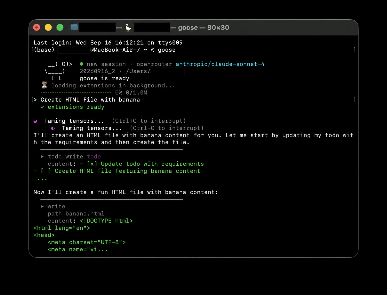Click the purple 'todo' label
Screen dimensions: 387x295
pyautogui.click(x=94, y=157)
